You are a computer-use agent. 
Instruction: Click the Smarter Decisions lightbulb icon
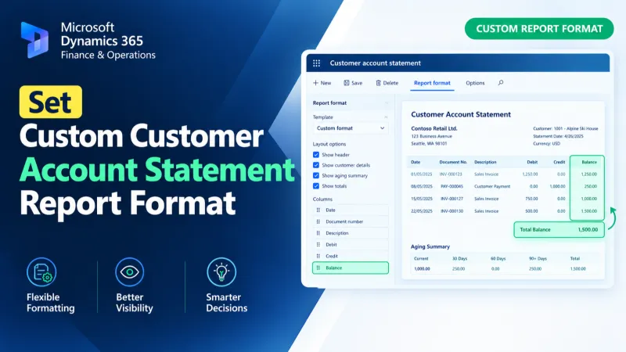click(221, 272)
